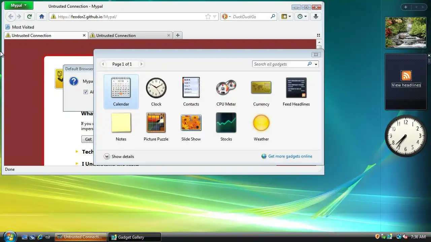Viewport: 431px width, 242px height.
Task: Go to next gallery page arrow
Action: (x=141, y=64)
